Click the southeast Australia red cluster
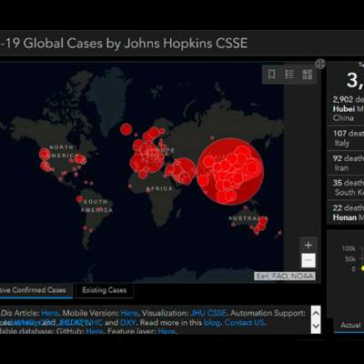Screen dimensions: 364x364 261,225
